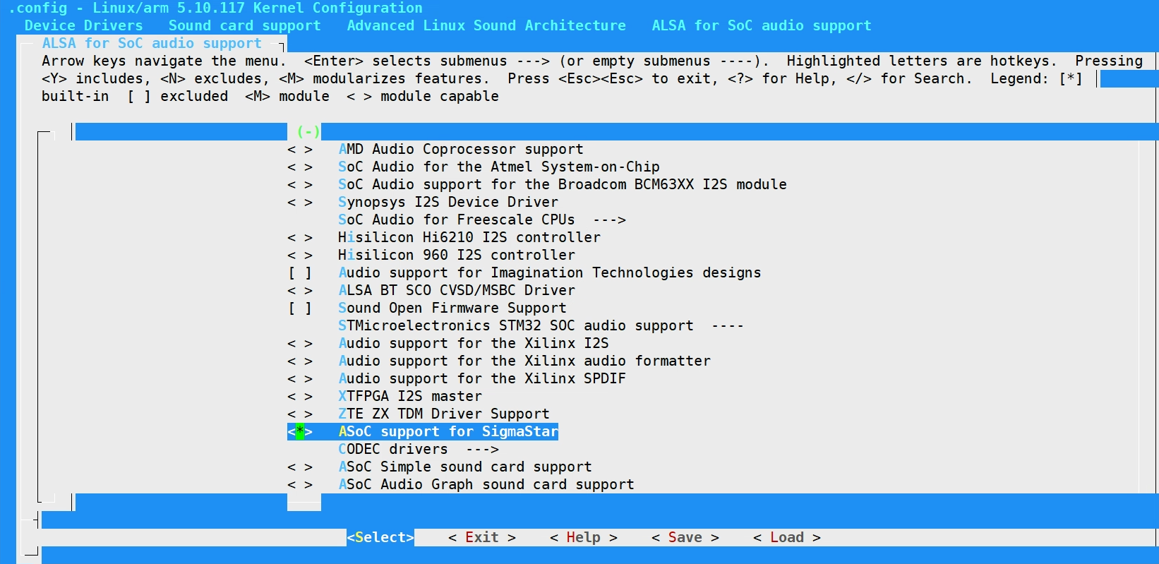Click the Load button
The height and width of the screenshot is (564, 1159).
point(787,537)
